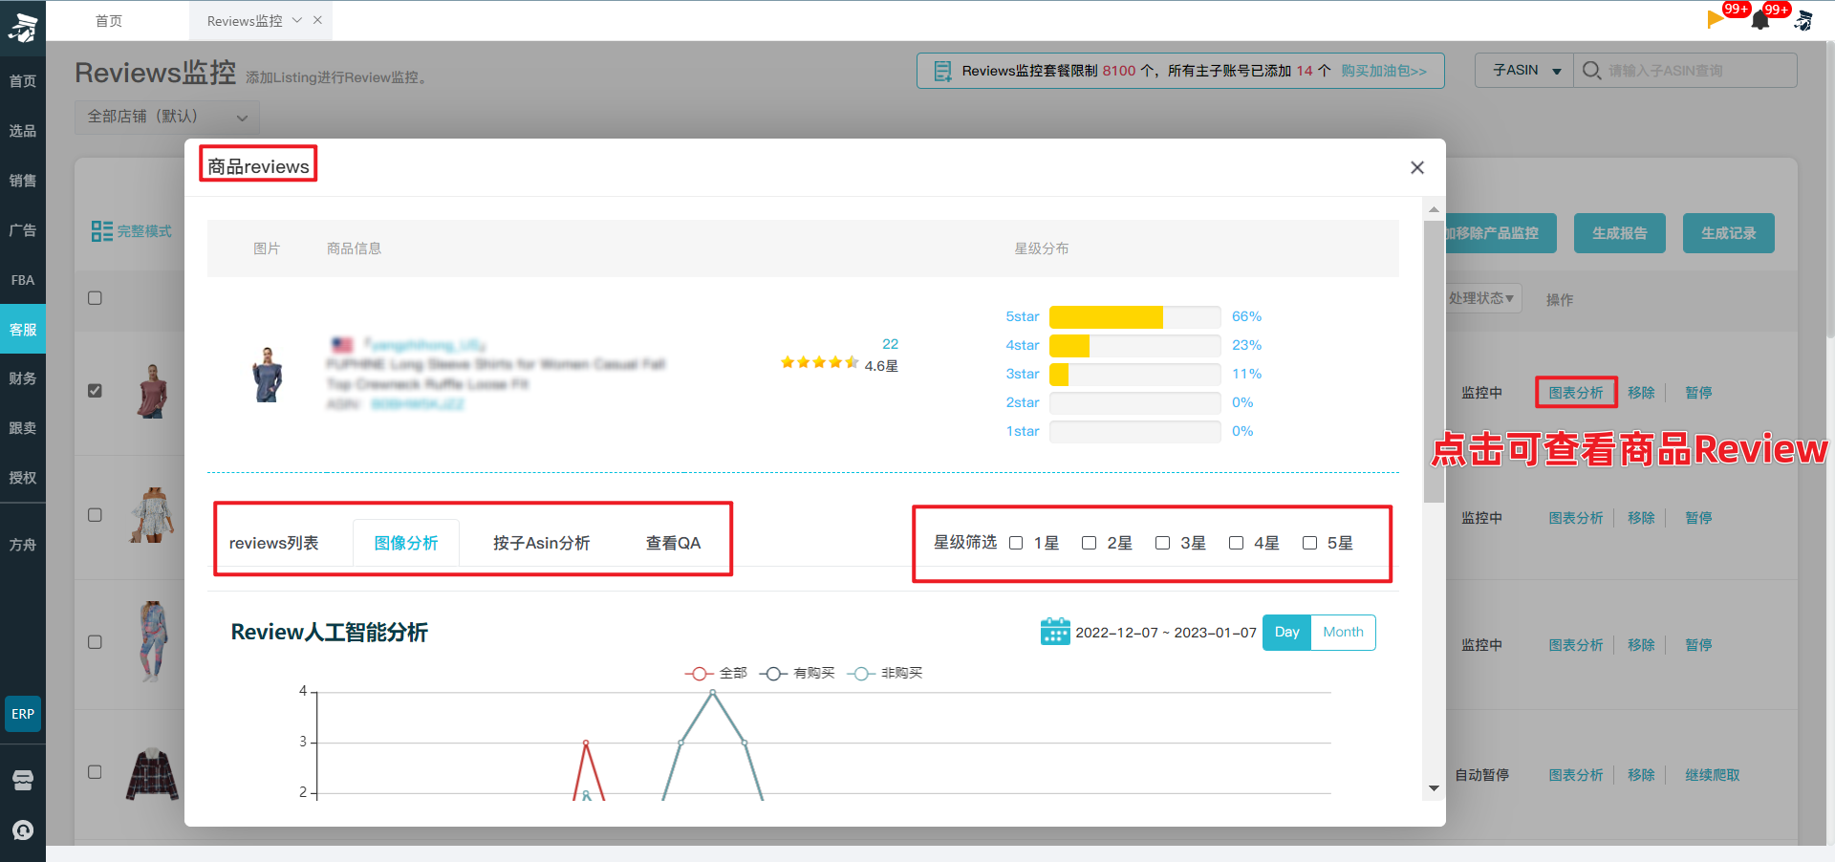Check the second product row checkbox
This screenshot has height=862, width=1835.
(x=95, y=515)
